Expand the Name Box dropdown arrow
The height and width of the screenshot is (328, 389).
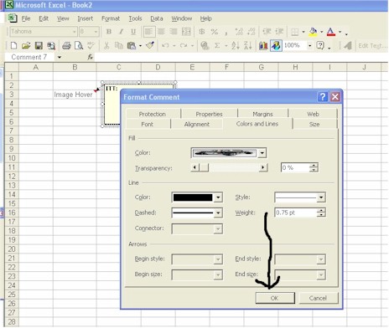pyautogui.click(x=60, y=57)
